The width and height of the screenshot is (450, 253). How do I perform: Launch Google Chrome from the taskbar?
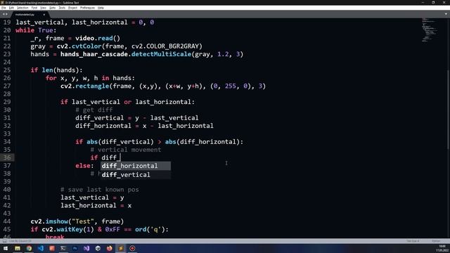(29, 248)
